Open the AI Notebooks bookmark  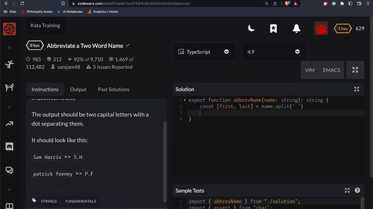pos(70,12)
